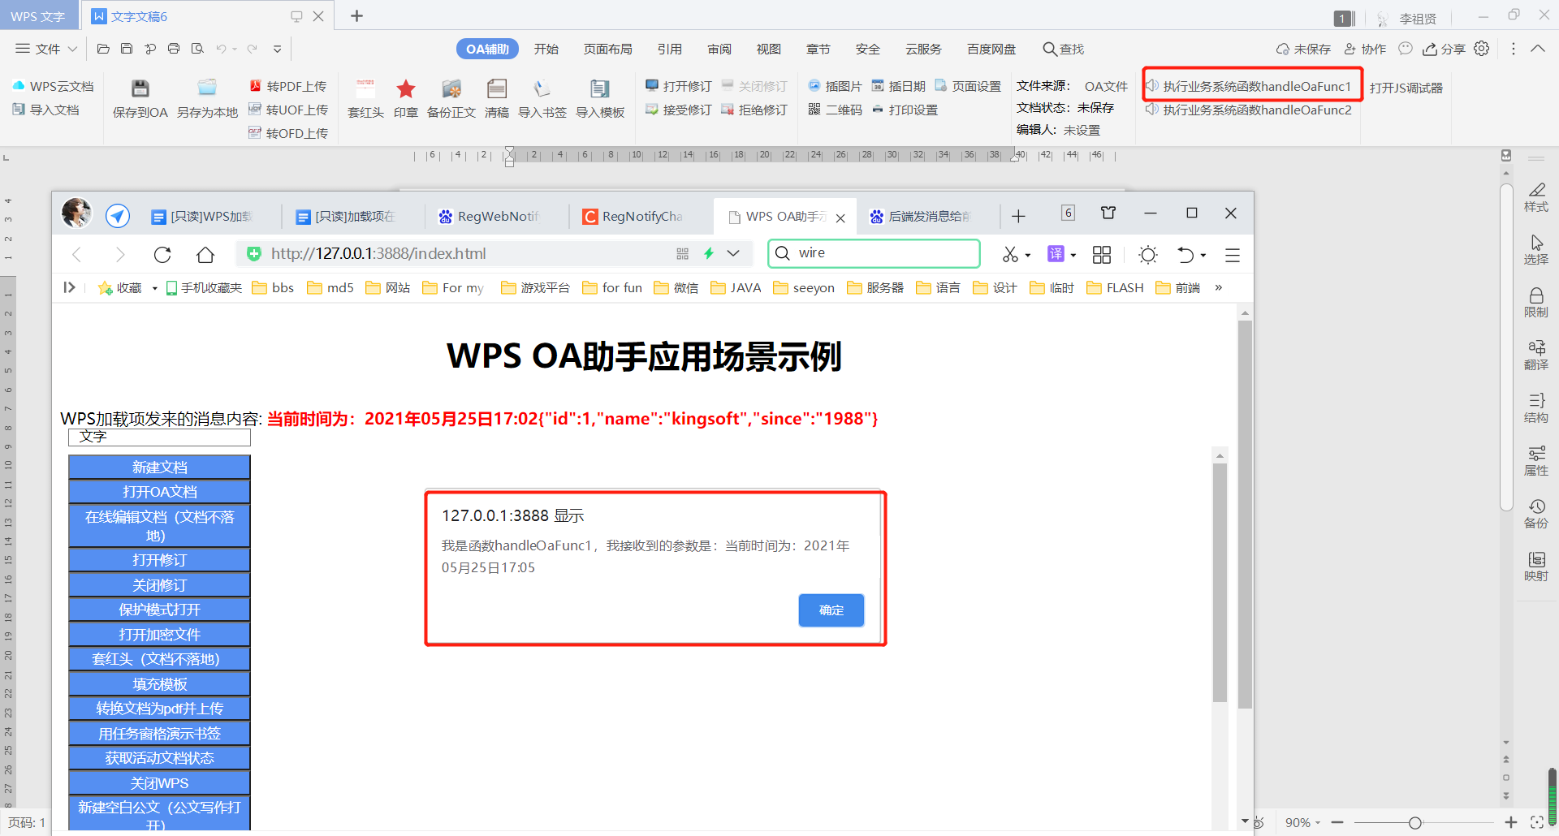Screen dimensions: 1559x836
Task: Switch to the 页面布局 ribbon tab
Action: click(607, 49)
